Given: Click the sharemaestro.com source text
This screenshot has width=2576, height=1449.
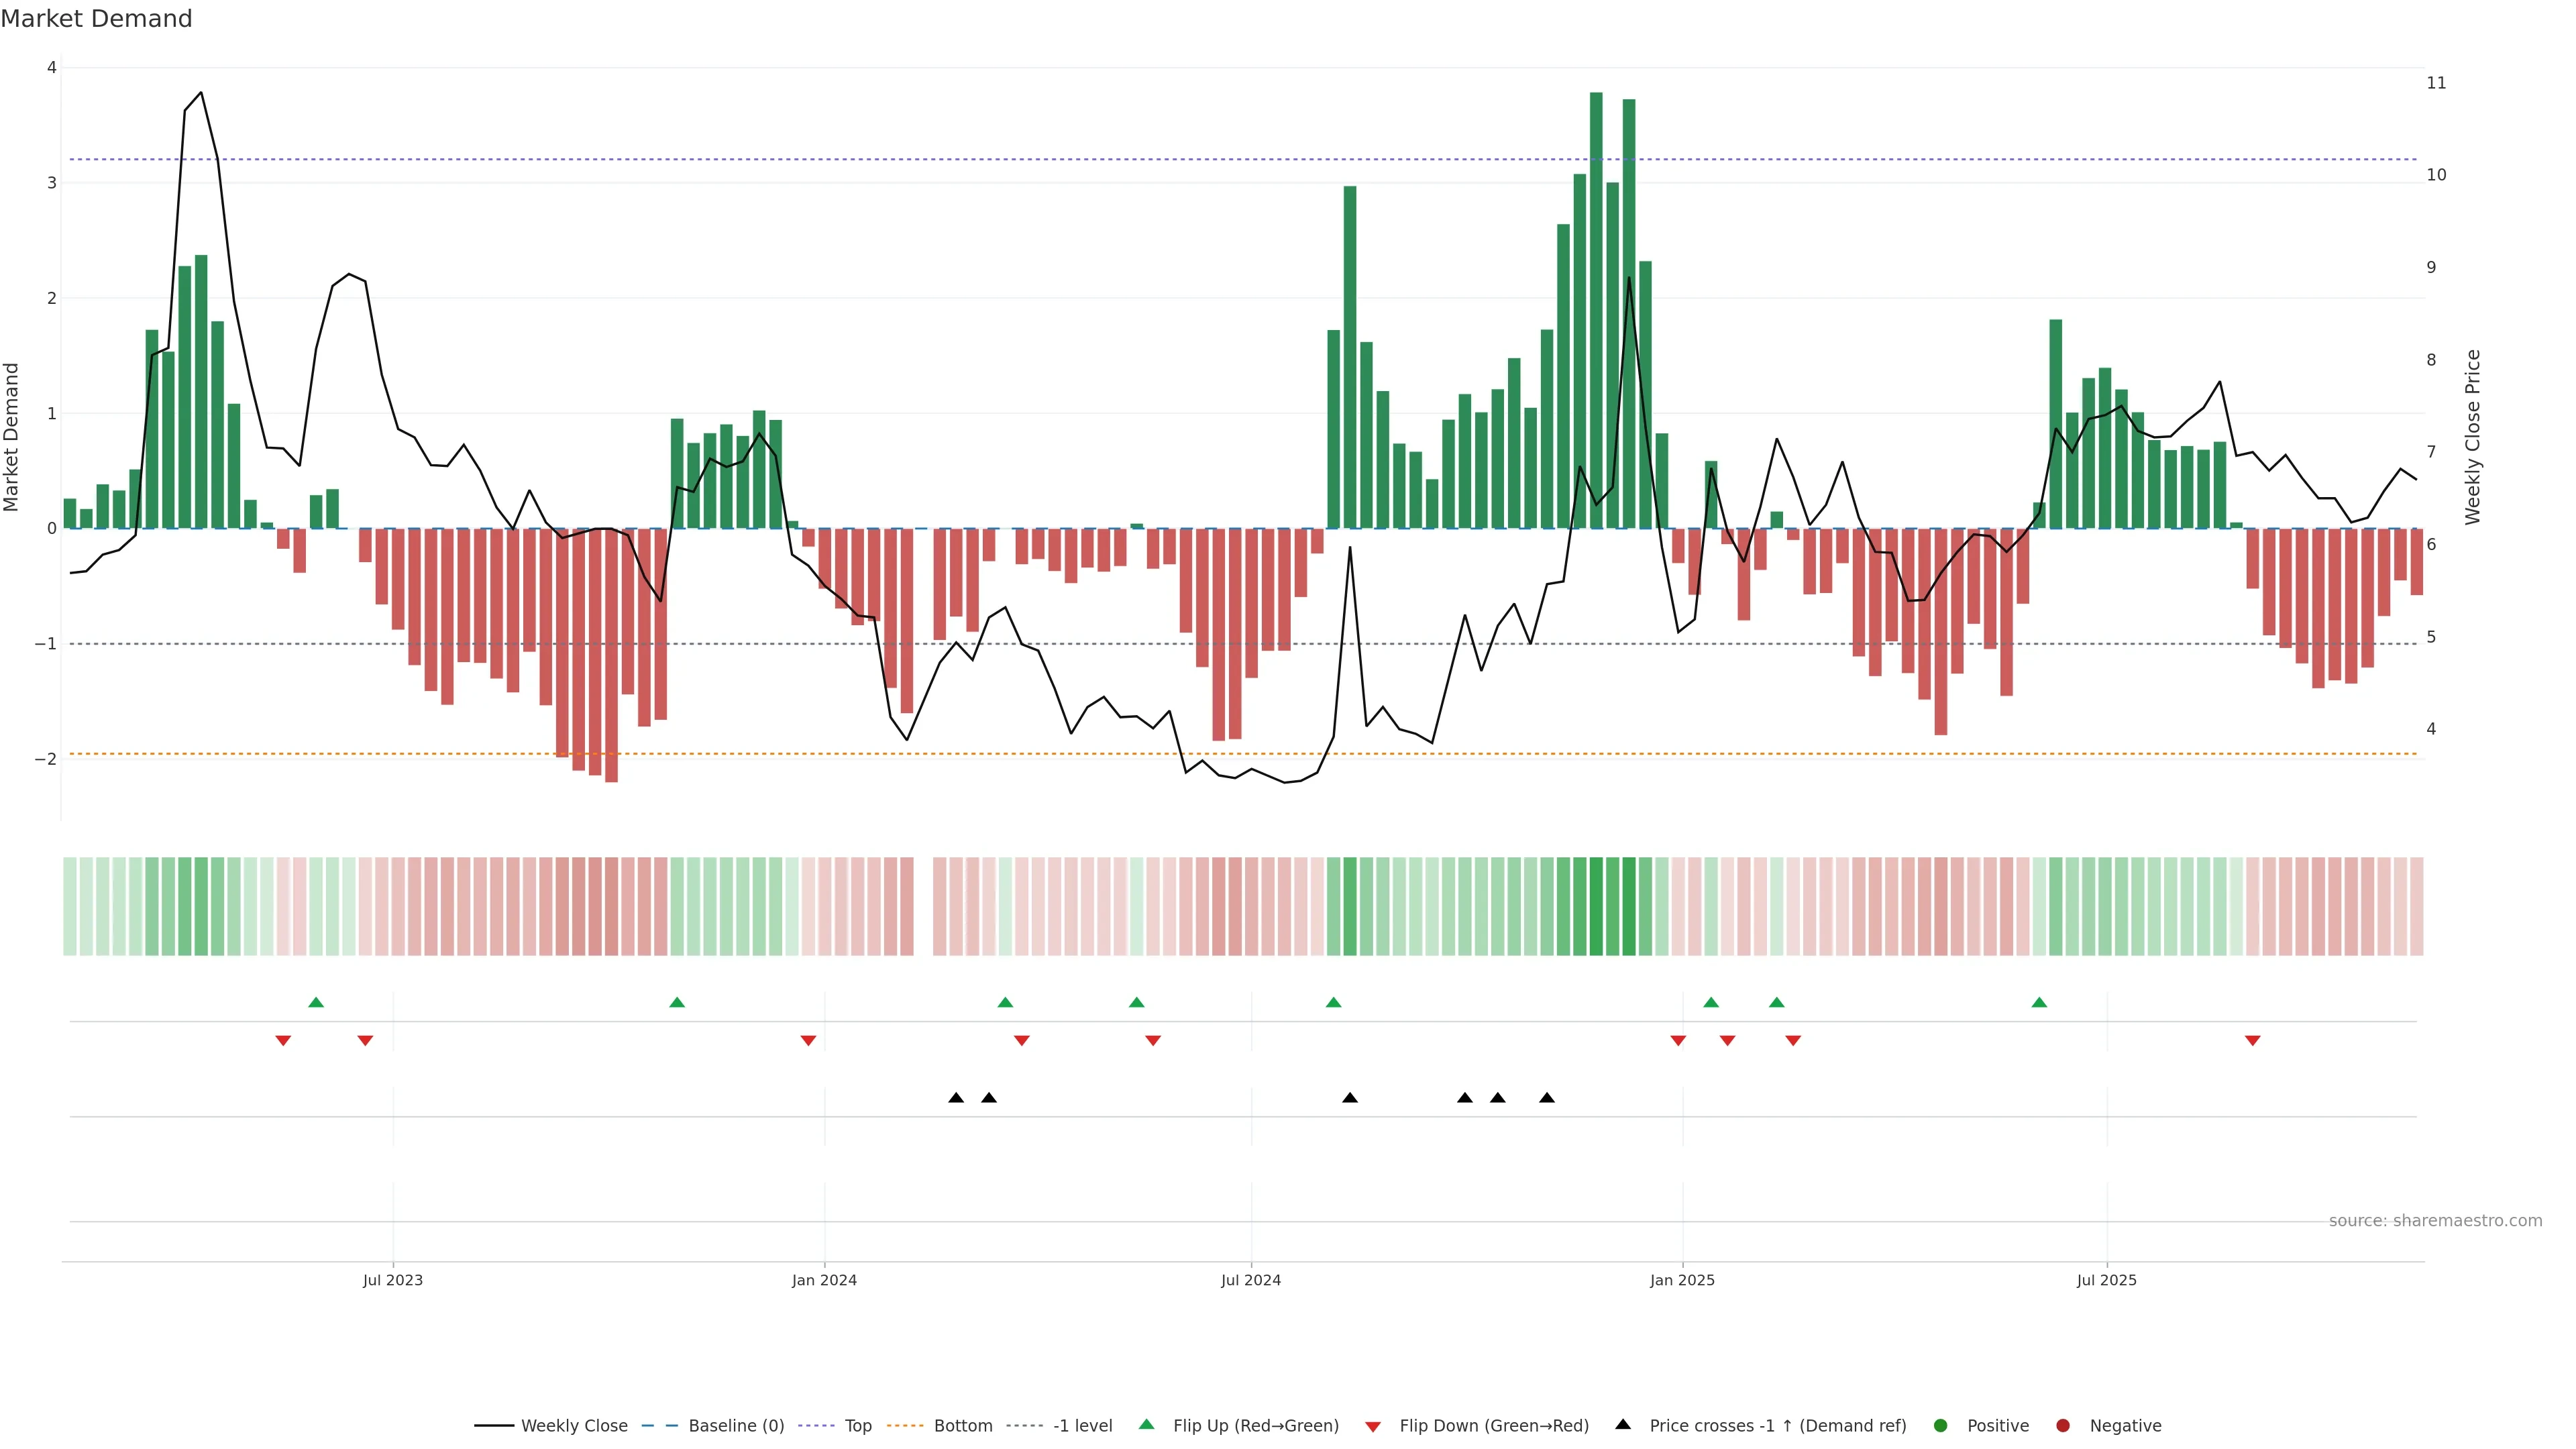Looking at the screenshot, I should coord(2435,1221).
